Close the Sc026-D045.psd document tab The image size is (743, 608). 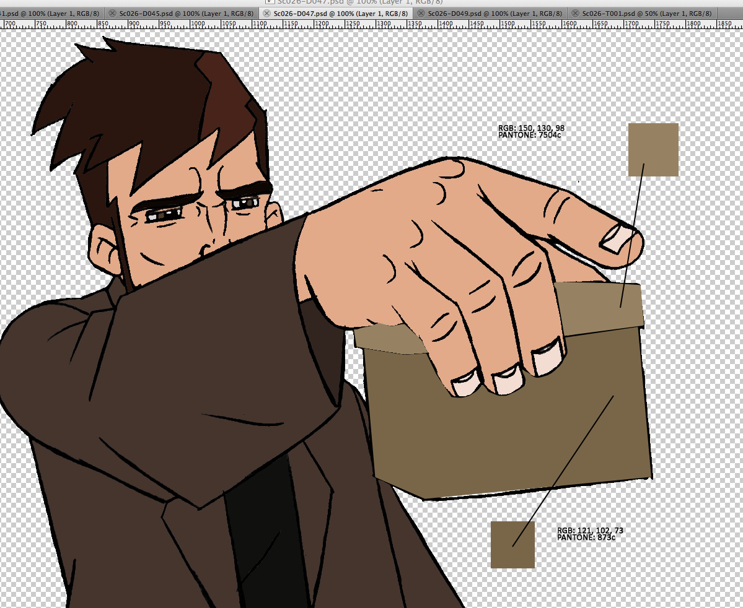coord(112,13)
